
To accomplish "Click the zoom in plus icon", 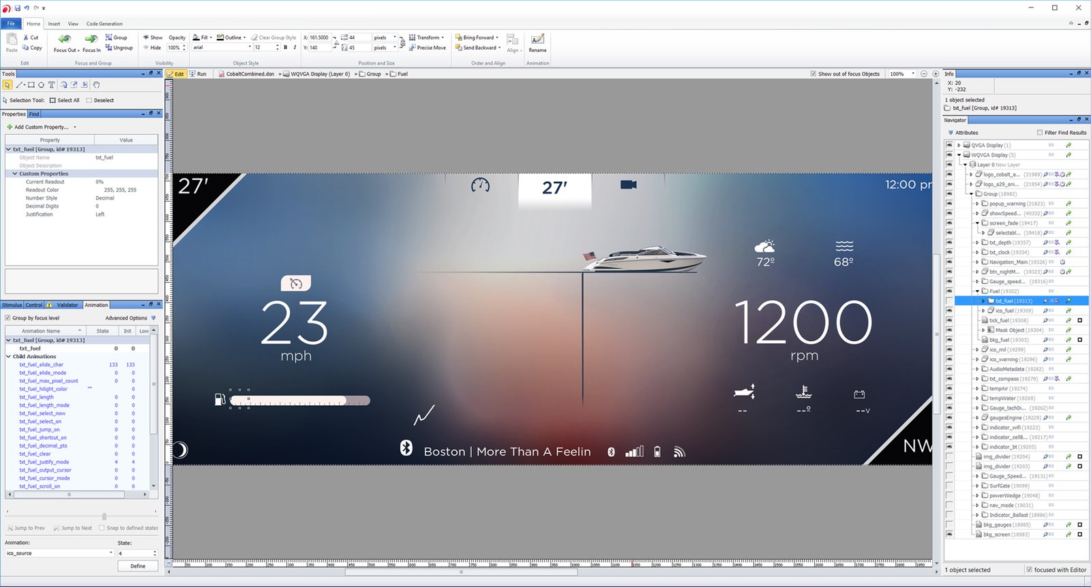I will pos(936,74).
